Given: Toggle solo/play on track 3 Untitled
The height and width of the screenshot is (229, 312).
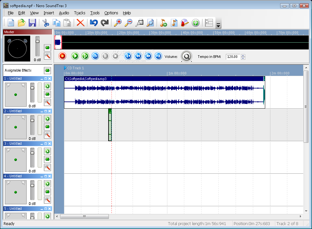Looking at the screenshot, I should [x=47, y=151].
